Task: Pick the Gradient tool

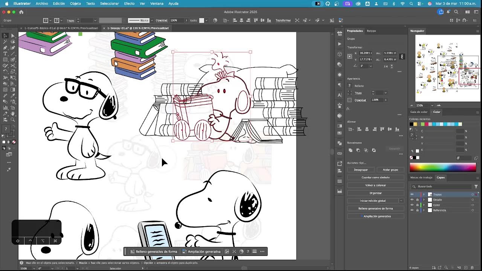Action: pyautogui.click(x=13, y=90)
